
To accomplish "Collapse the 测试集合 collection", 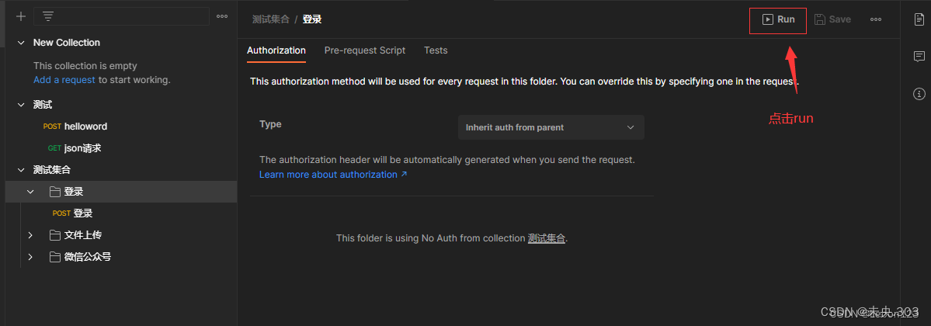I will [x=21, y=170].
